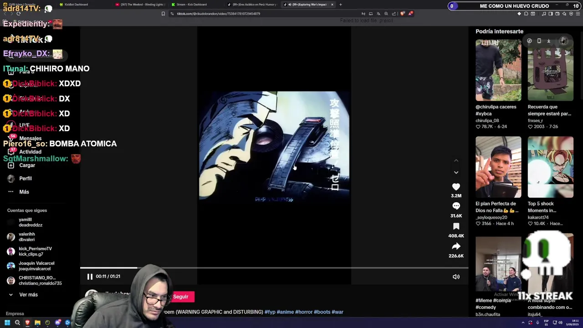Open the #boots hashtag link
Screen dimensions: 583x328
pyautogui.click(x=322, y=312)
